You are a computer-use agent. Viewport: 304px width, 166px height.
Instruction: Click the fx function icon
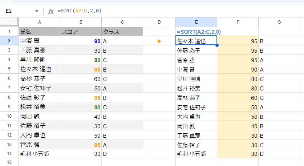(51, 11)
